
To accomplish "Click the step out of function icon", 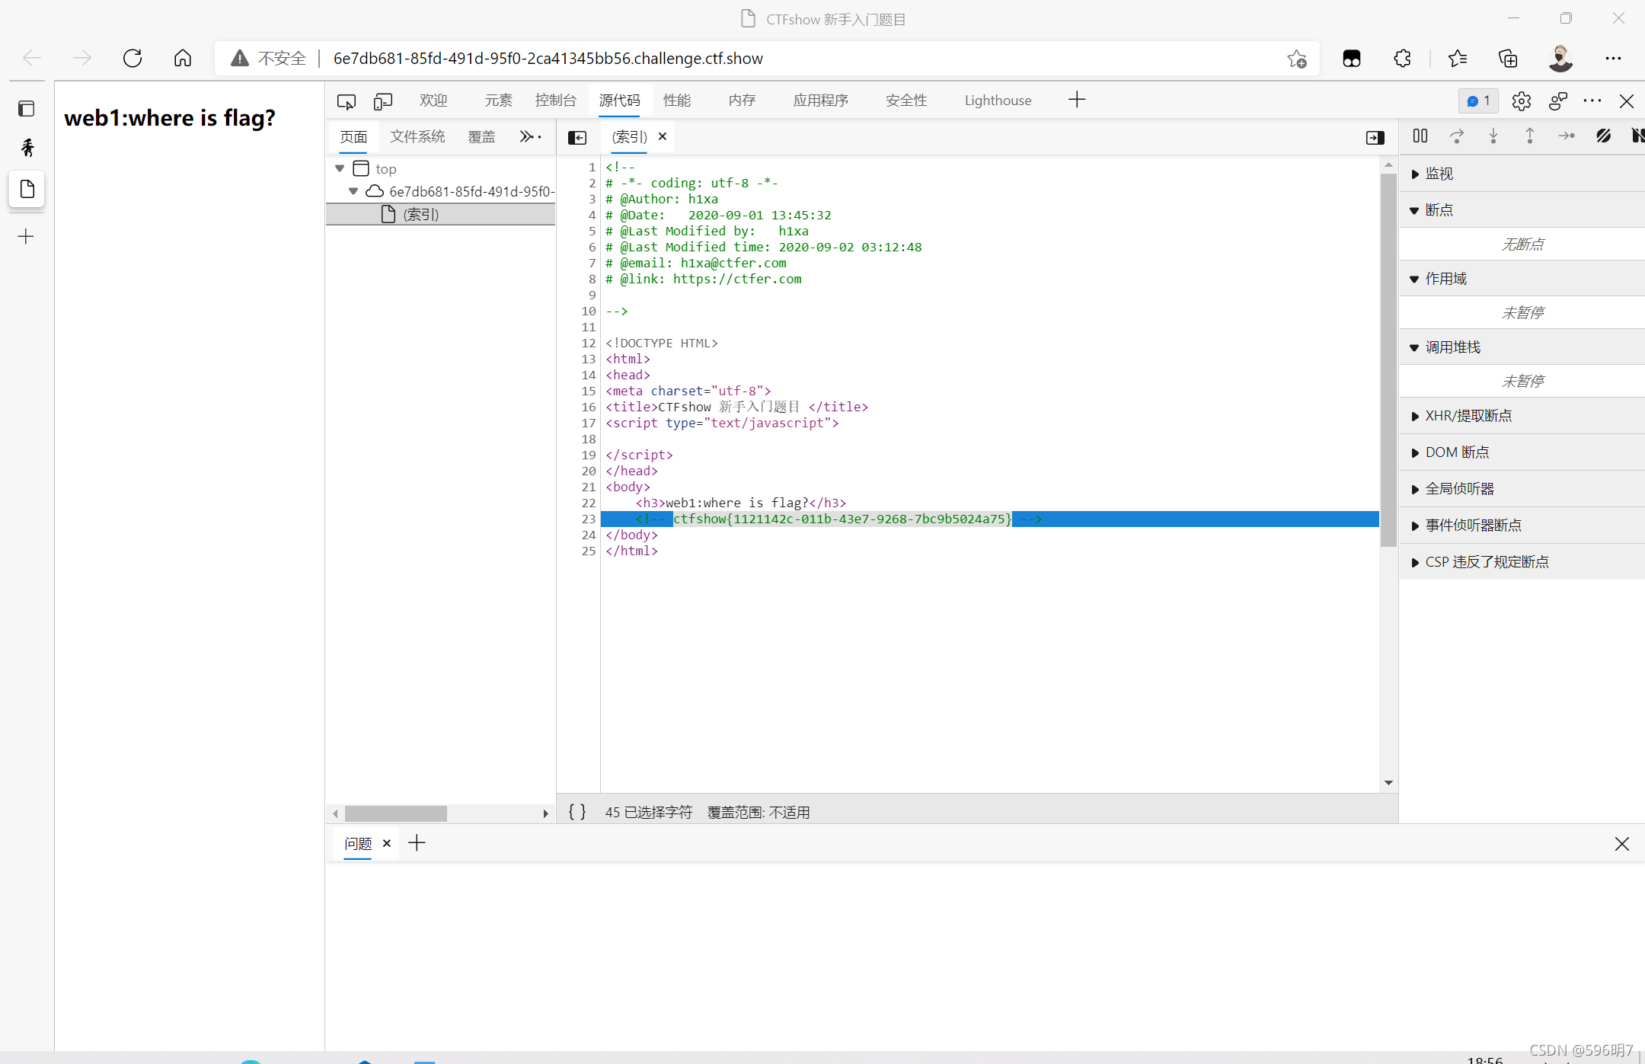I will pyautogui.click(x=1530, y=136).
